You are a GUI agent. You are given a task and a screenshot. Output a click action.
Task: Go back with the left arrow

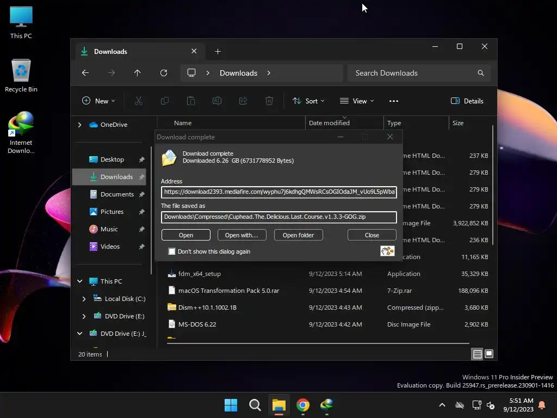(x=85, y=73)
